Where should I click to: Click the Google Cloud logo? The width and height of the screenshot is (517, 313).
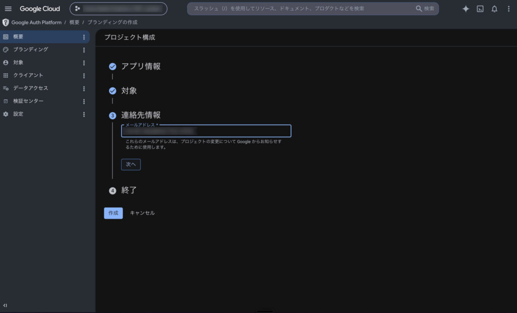point(40,9)
